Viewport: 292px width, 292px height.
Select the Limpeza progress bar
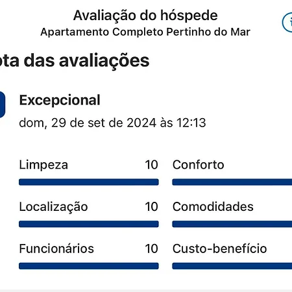pos(89,182)
